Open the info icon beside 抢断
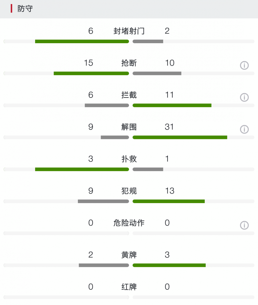Screen dimensions: 258x305 tap(244, 65)
